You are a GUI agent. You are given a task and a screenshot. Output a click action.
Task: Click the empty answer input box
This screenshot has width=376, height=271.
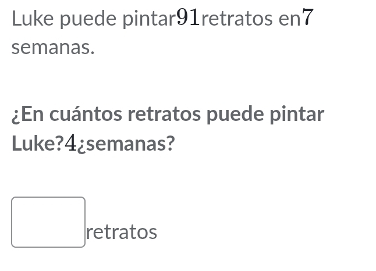pos(48,222)
